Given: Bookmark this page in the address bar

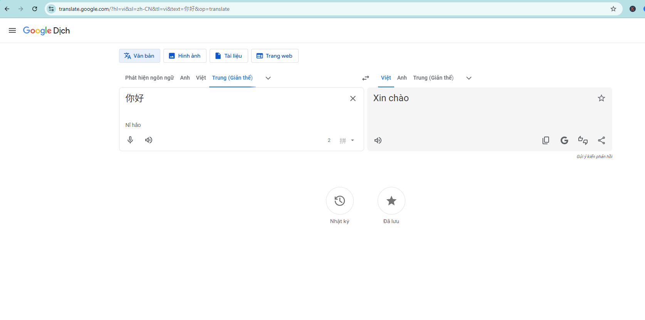Looking at the screenshot, I should (x=613, y=9).
